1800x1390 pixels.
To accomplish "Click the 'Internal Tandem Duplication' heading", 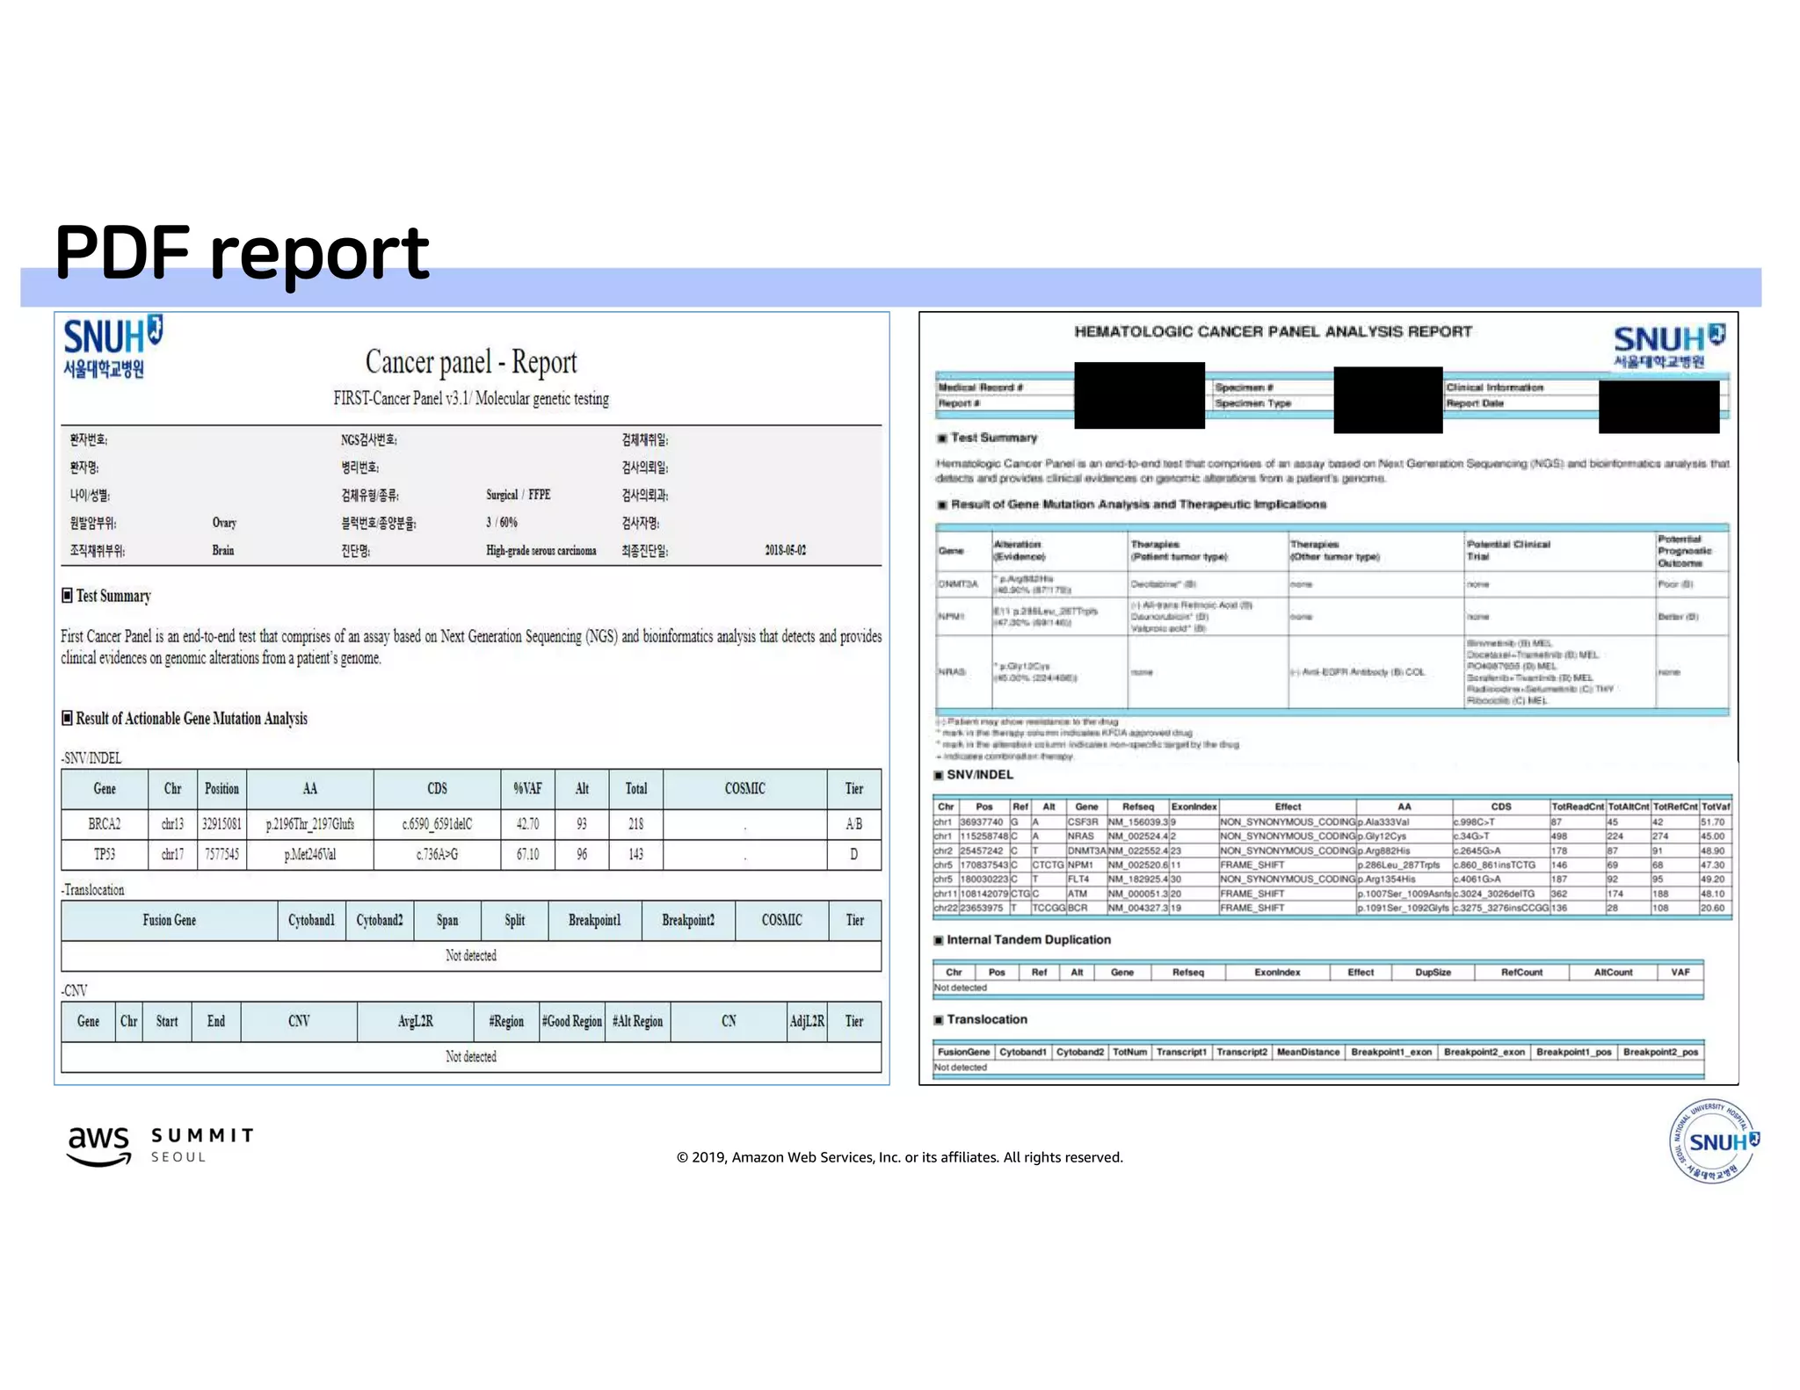I will pyautogui.click(x=1028, y=939).
